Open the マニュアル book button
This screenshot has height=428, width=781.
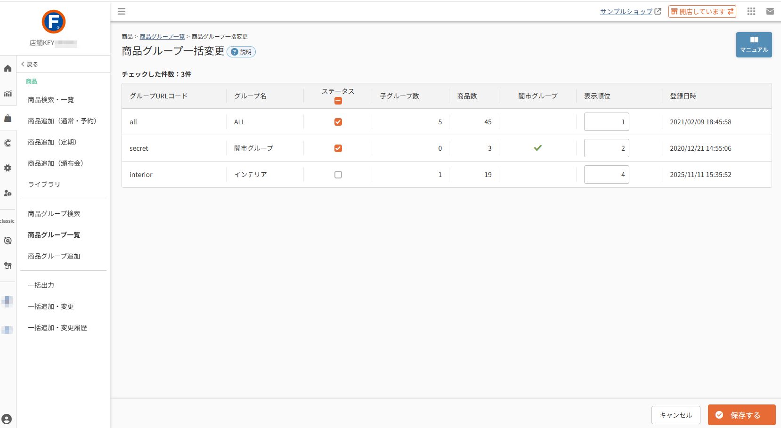(754, 45)
